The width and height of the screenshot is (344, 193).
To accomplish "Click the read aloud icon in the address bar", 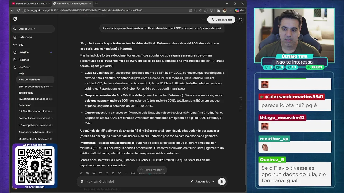I will pos(200,10).
